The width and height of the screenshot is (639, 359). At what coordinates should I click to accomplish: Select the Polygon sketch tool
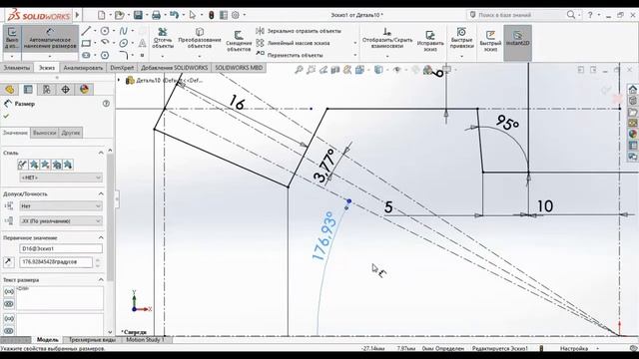coord(105,55)
